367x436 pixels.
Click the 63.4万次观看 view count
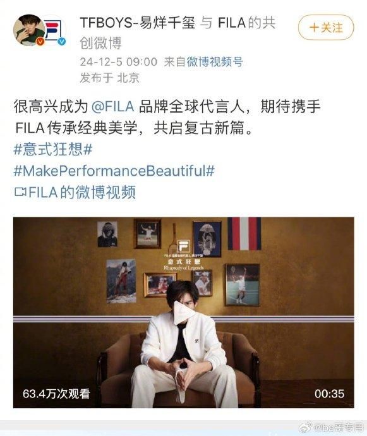(56, 394)
